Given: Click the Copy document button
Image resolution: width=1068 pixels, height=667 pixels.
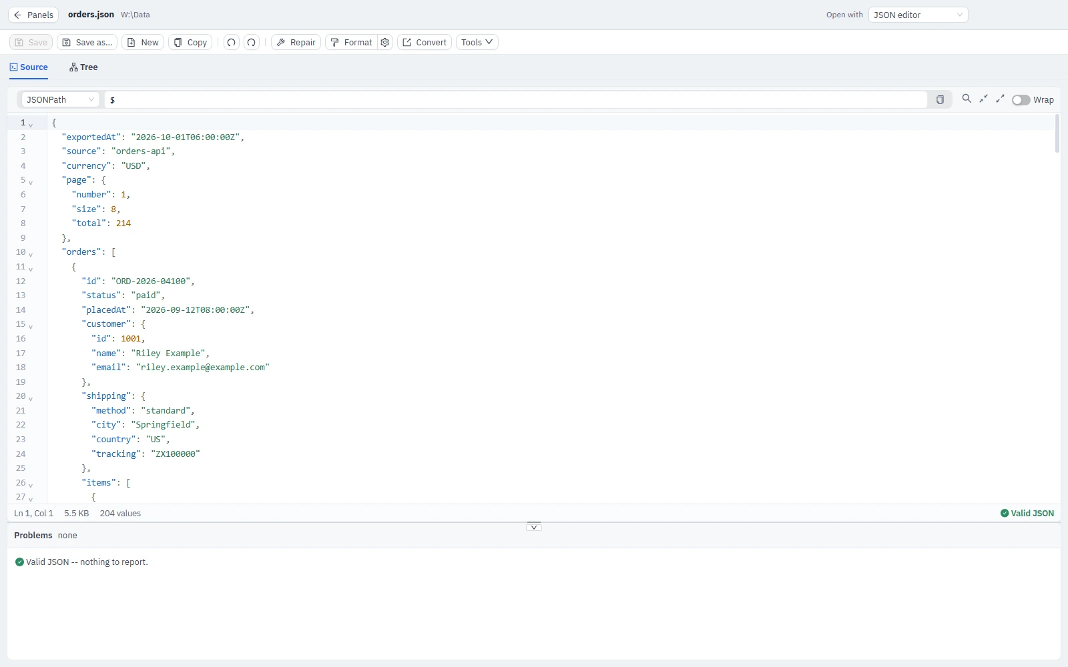Looking at the screenshot, I should click(x=190, y=42).
